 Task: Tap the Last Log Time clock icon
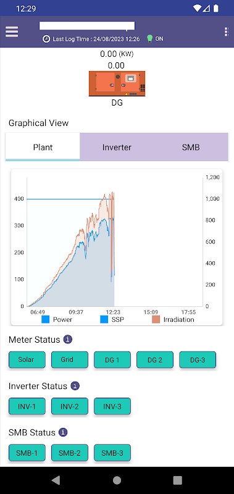click(x=46, y=39)
